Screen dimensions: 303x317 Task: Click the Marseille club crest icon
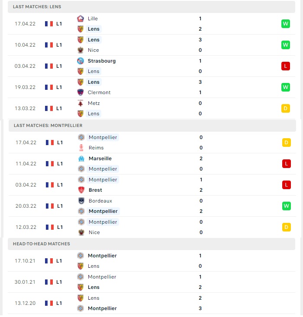click(81, 158)
